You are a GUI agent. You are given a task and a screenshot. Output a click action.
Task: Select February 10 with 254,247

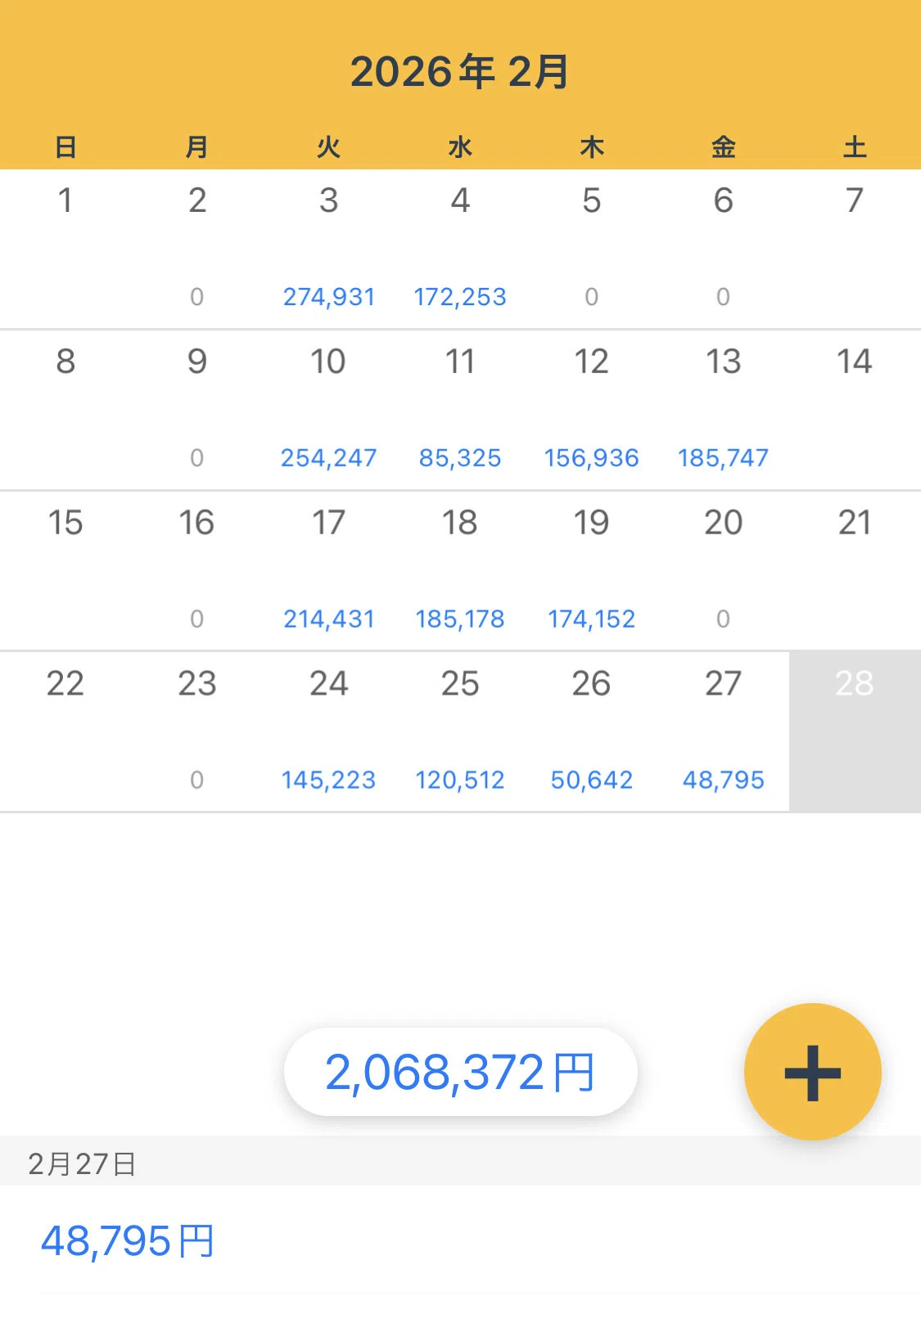(x=329, y=410)
